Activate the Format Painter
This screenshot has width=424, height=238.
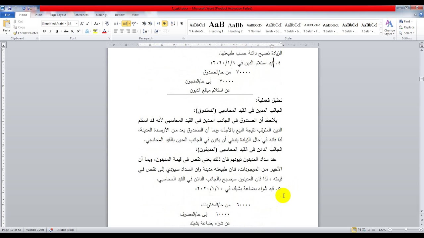(26, 33)
